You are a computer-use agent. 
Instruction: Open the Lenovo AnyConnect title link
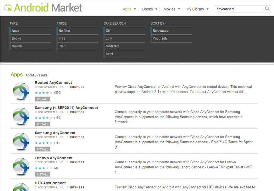pos(54,158)
